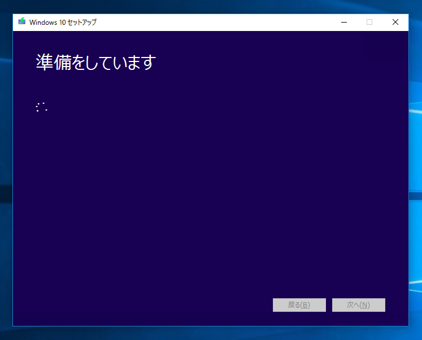The image size is (422, 340).
Task: Click the Windows 10 Setup title bar icon
Action: 22,21
